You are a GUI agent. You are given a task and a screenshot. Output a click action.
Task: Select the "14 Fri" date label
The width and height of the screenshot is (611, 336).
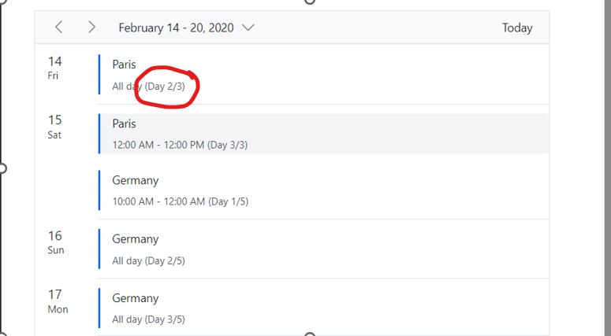point(54,68)
